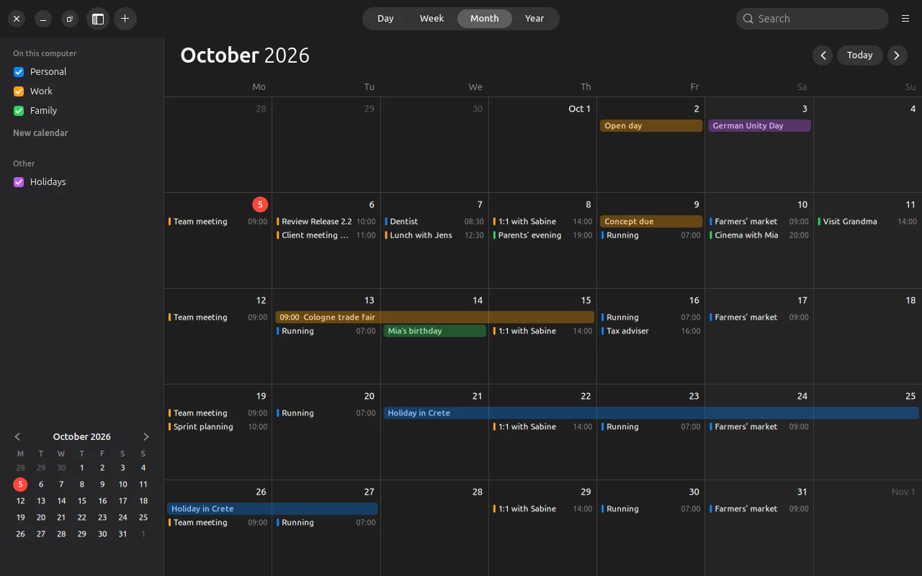922x576 pixels.
Task: Create a New calendar
Action: coord(40,133)
